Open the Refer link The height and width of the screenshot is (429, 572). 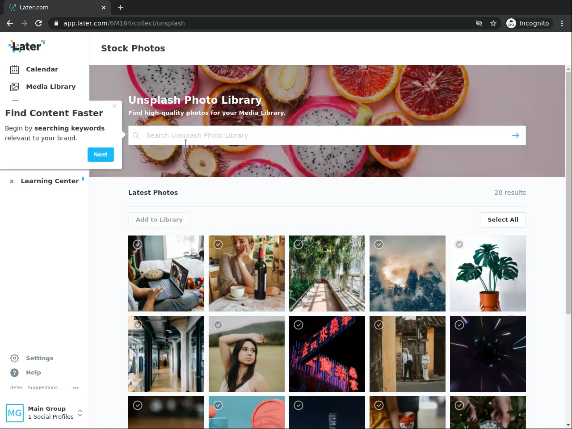(x=17, y=388)
